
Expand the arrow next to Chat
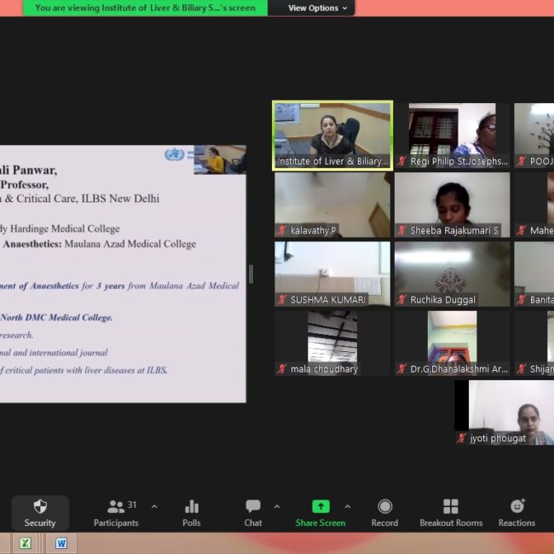click(x=277, y=506)
